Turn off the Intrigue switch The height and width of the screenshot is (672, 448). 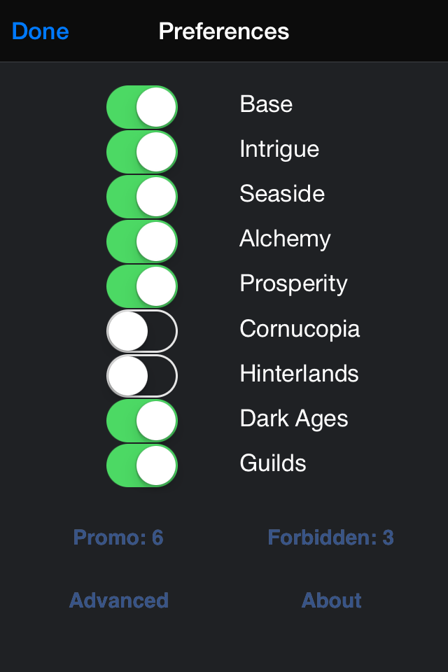point(141,151)
